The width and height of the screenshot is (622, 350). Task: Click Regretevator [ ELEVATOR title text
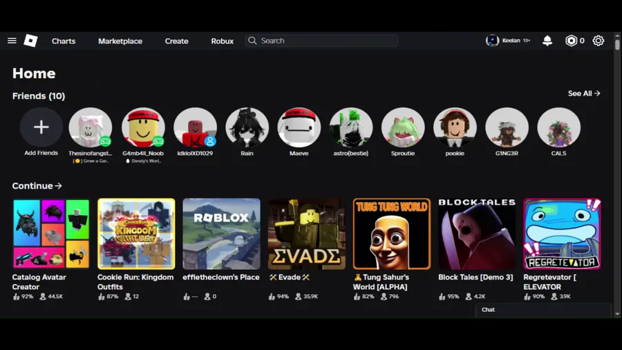[550, 282]
